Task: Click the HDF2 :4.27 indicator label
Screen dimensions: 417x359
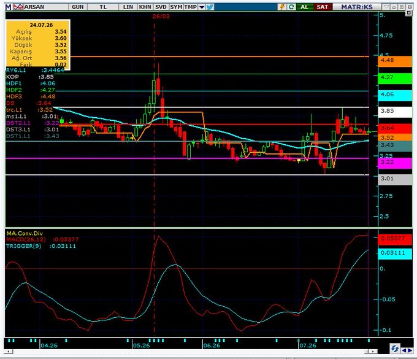Action: (x=31, y=90)
